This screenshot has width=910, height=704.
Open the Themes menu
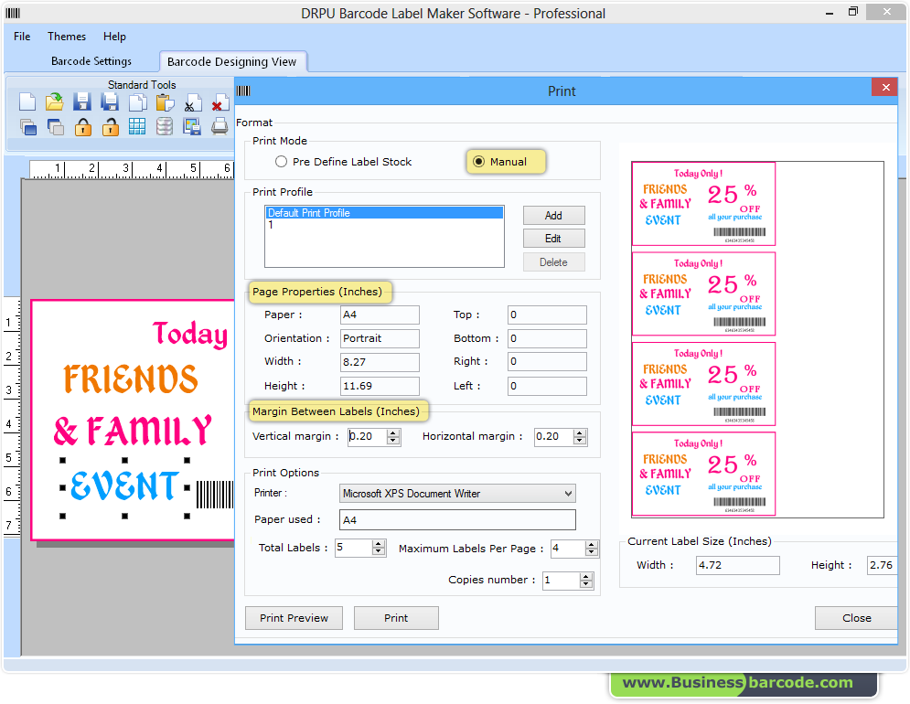point(67,36)
